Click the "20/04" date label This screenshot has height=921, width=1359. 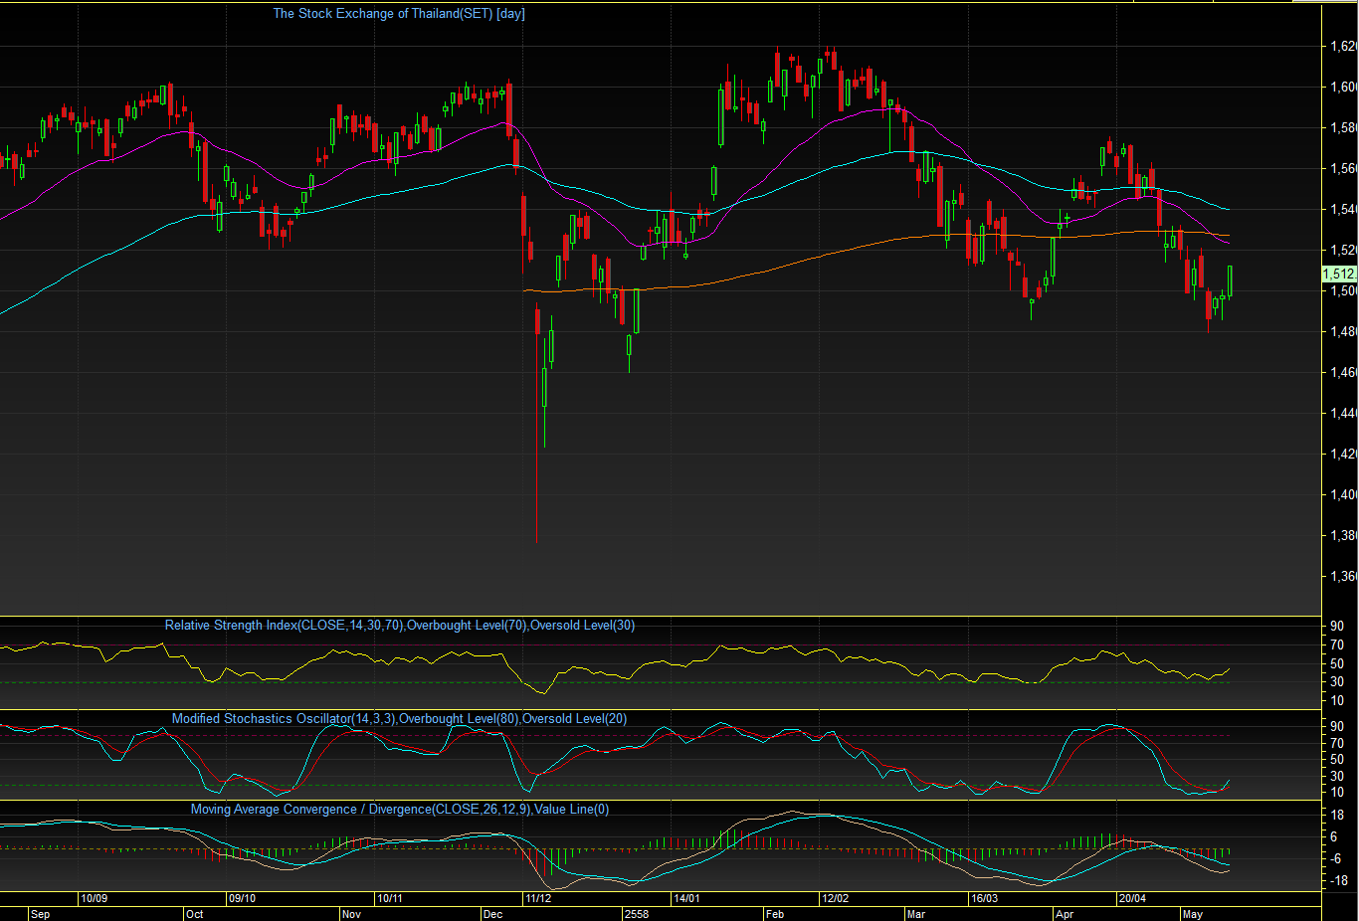click(x=1132, y=898)
